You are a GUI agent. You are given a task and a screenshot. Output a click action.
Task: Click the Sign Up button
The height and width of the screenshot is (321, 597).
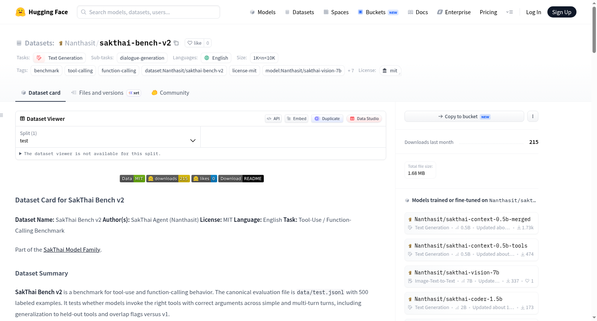(x=562, y=12)
